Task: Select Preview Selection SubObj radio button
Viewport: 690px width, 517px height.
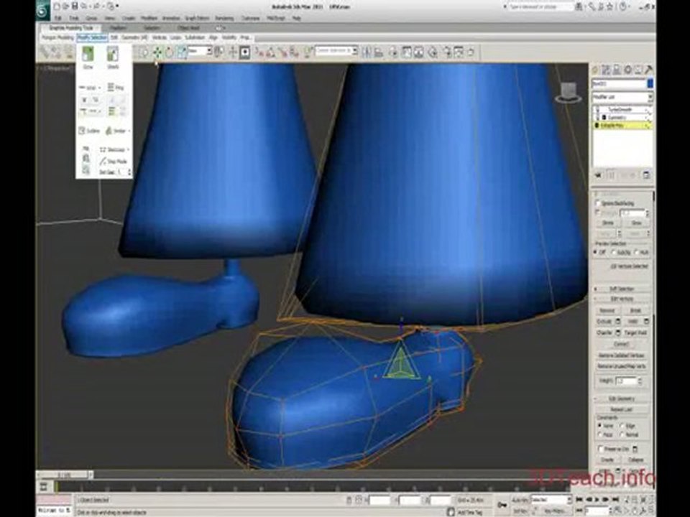Action: pyautogui.click(x=615, y=252)
